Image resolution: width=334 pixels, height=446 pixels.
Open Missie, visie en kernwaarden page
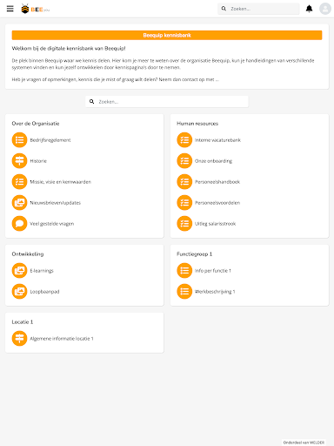point(61,182)
